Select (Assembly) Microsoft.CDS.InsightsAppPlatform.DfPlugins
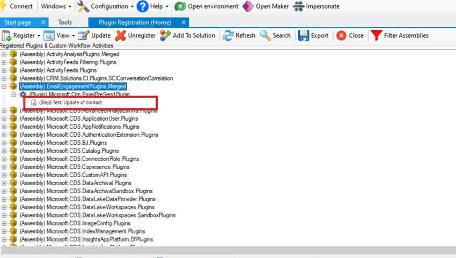The height and width of the screenshot is (258, 456). 86,239
